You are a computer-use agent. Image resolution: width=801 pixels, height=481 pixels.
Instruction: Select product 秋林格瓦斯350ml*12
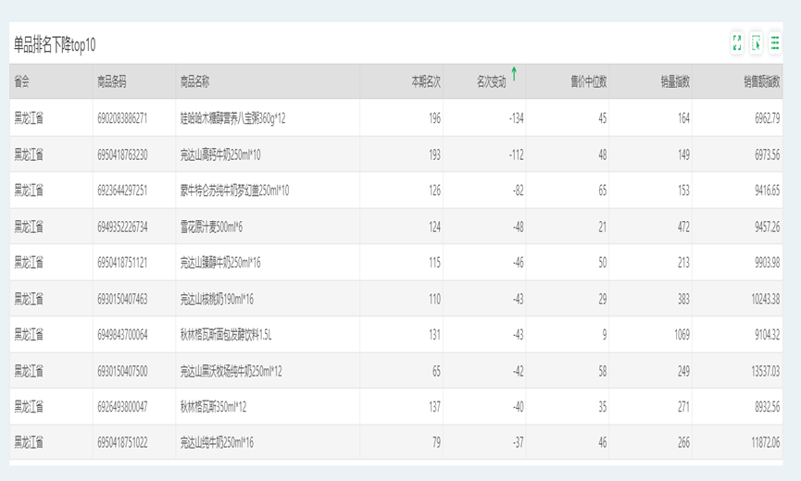point(213,407)
